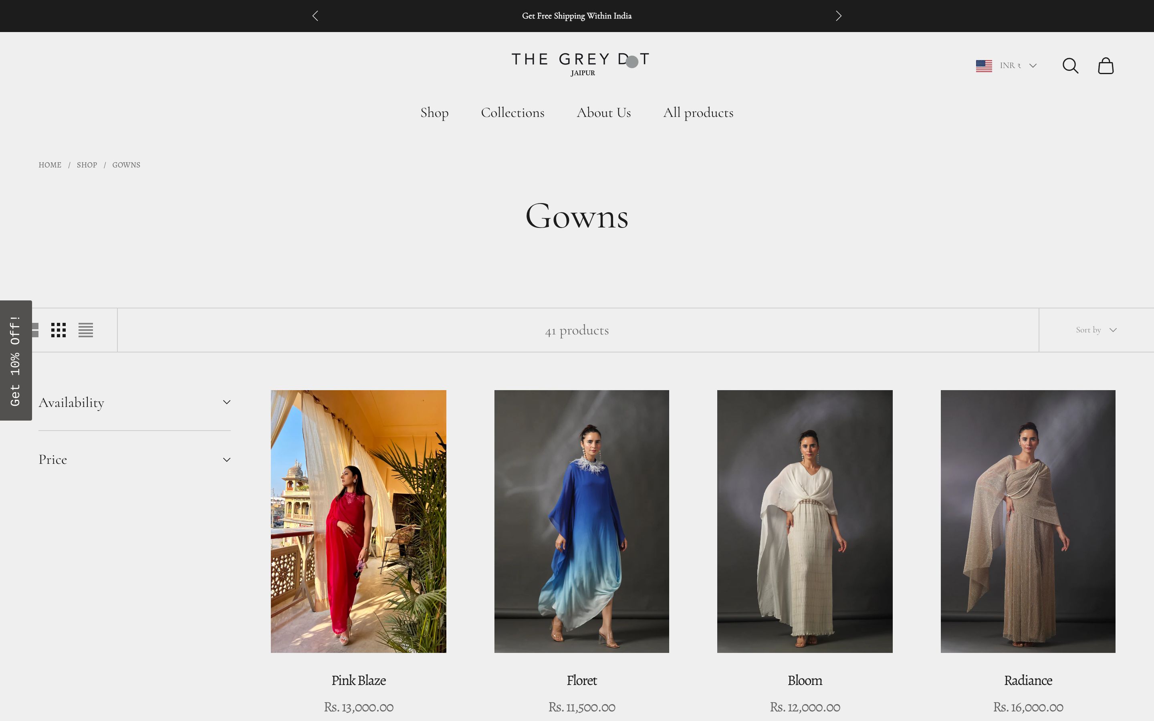Switch to list view icon

tap(86, 330)
